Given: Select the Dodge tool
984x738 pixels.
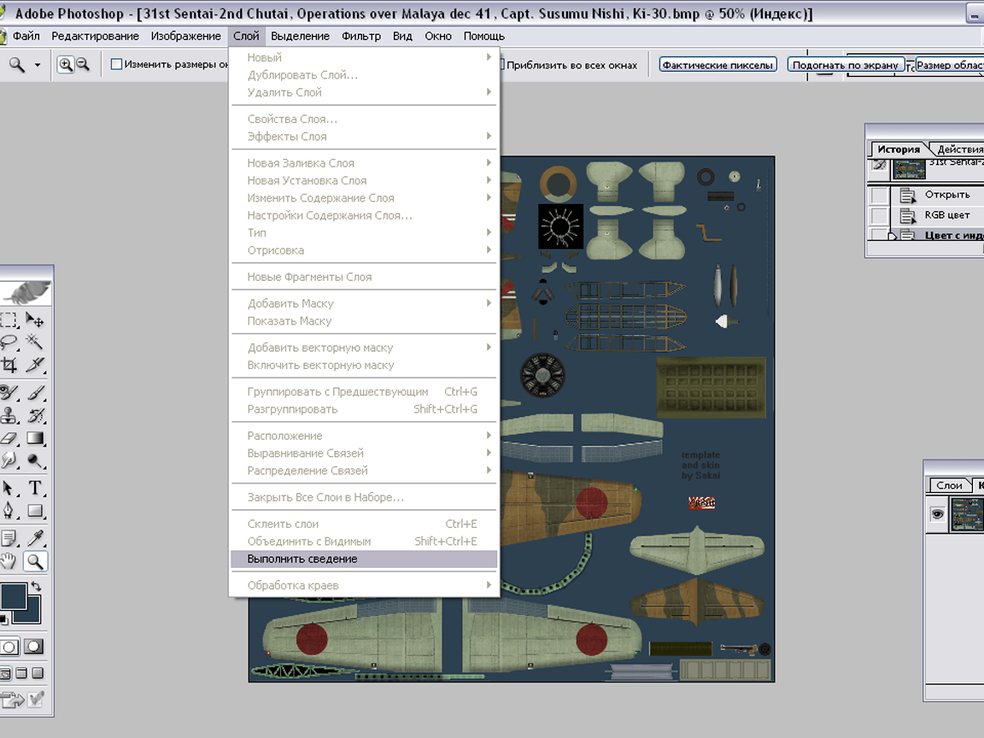Looking at the screenshot, I should [x=35, y=460].
